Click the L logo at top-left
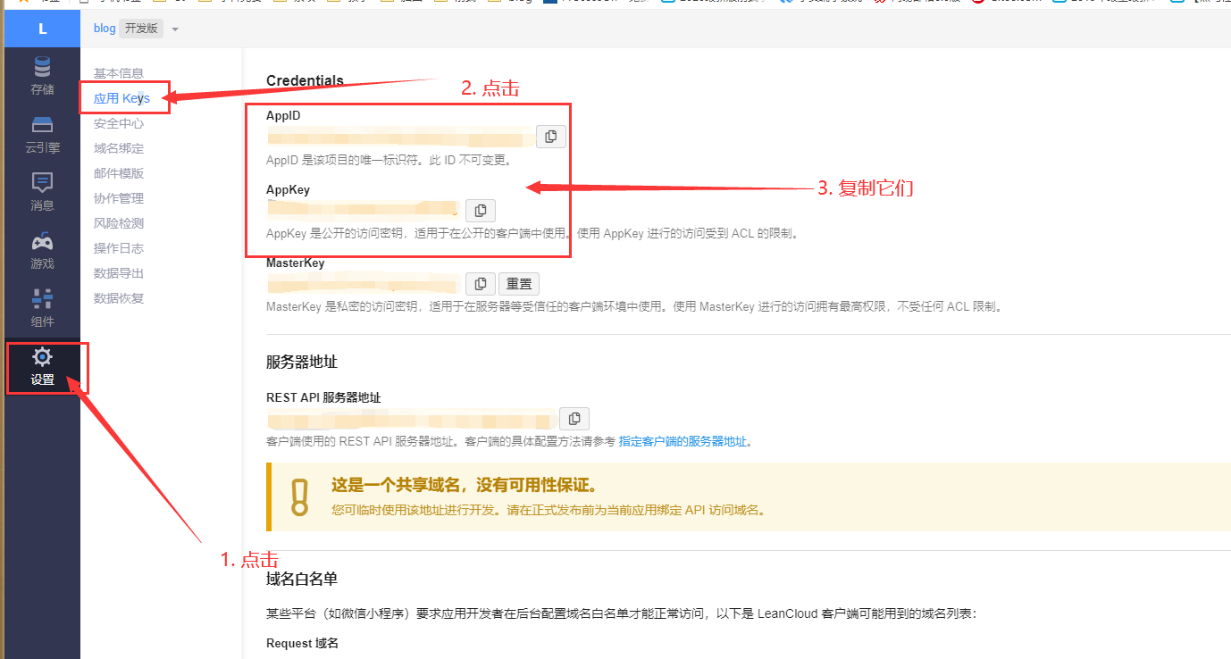 click(42, 29)
